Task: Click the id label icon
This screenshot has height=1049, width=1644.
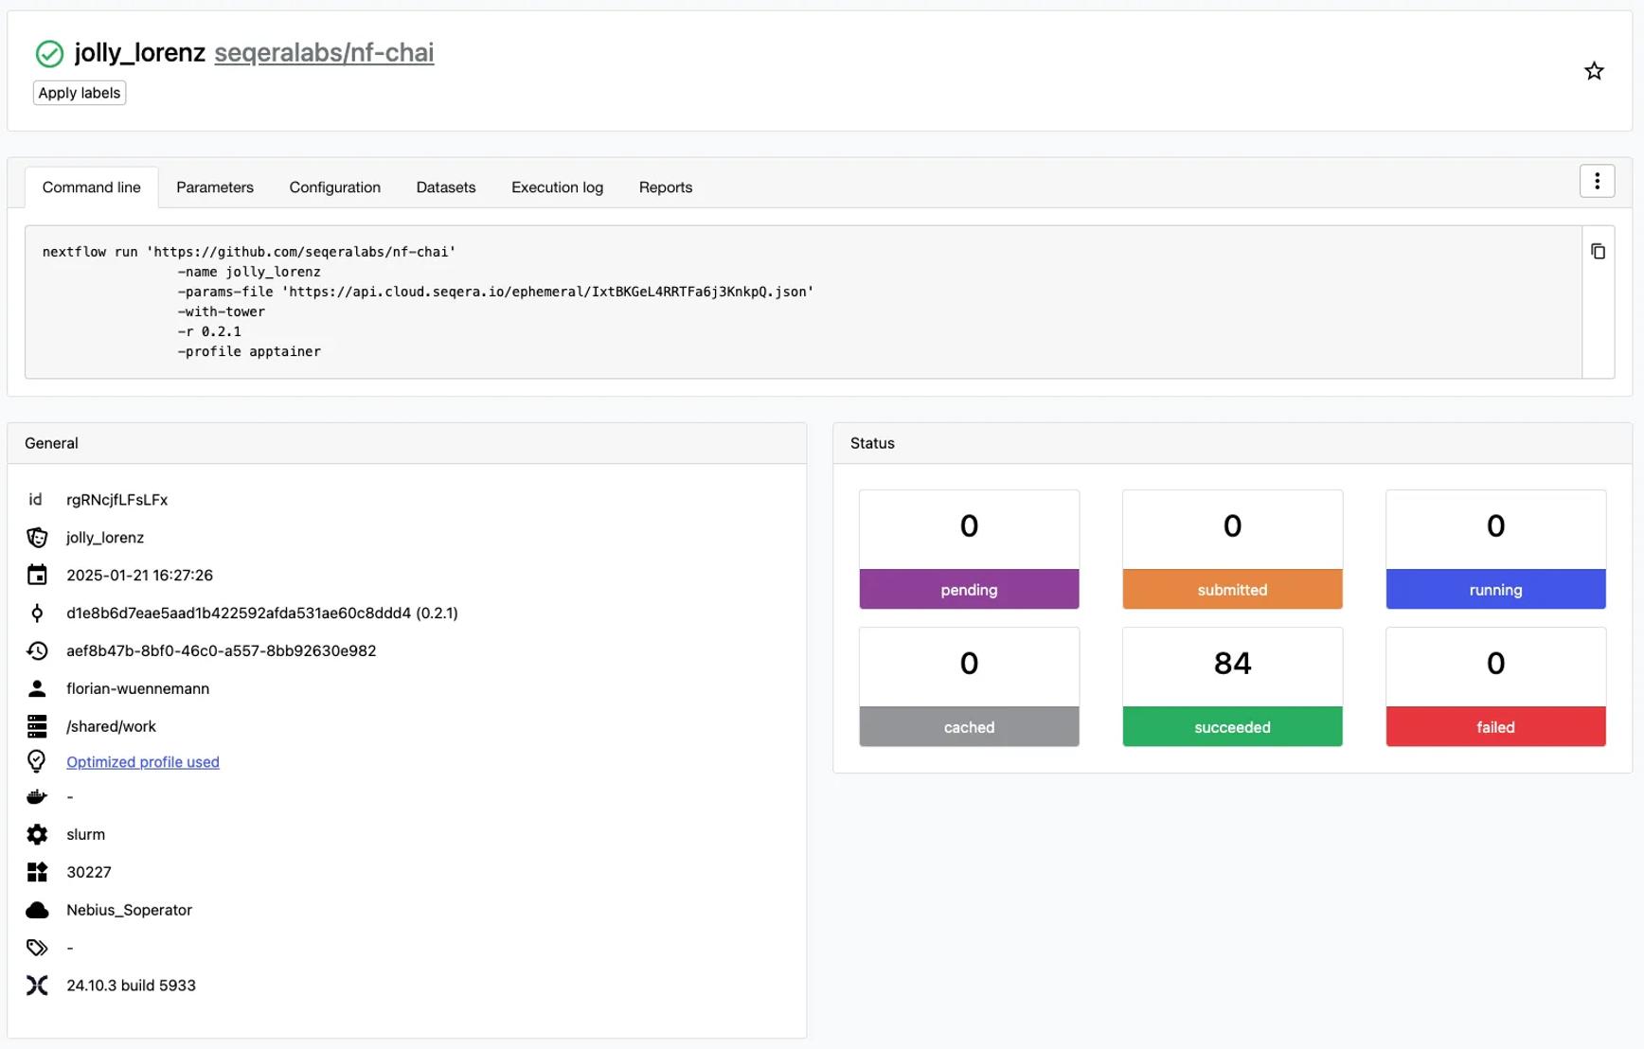Action: point(35,499)
